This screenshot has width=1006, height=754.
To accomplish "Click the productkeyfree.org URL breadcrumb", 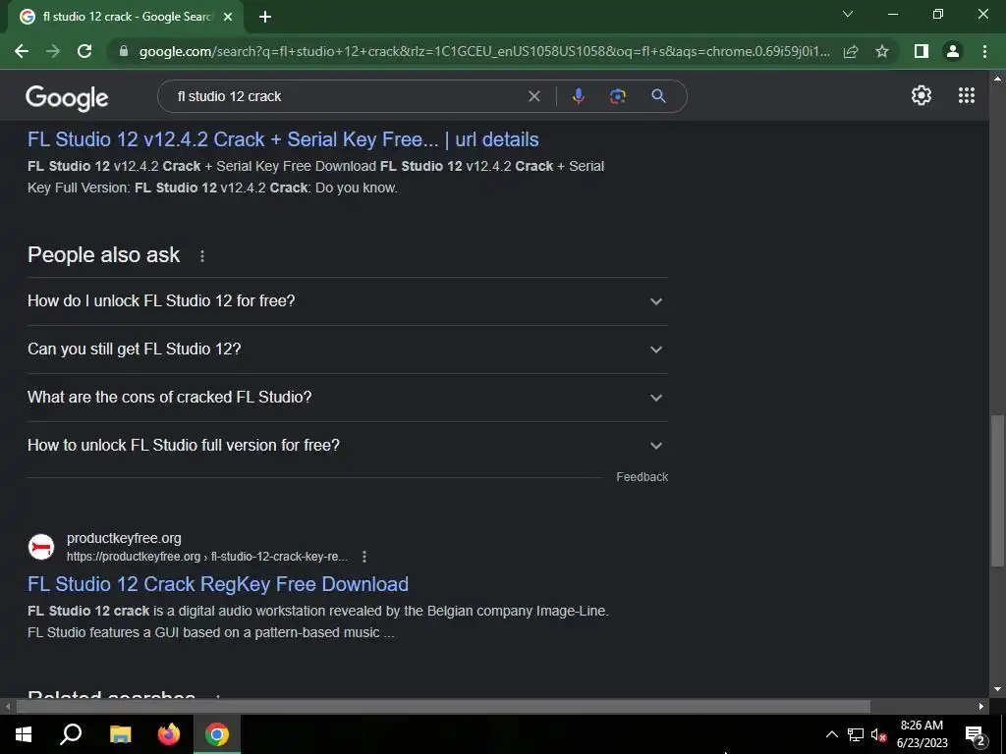I will (207, 557).
